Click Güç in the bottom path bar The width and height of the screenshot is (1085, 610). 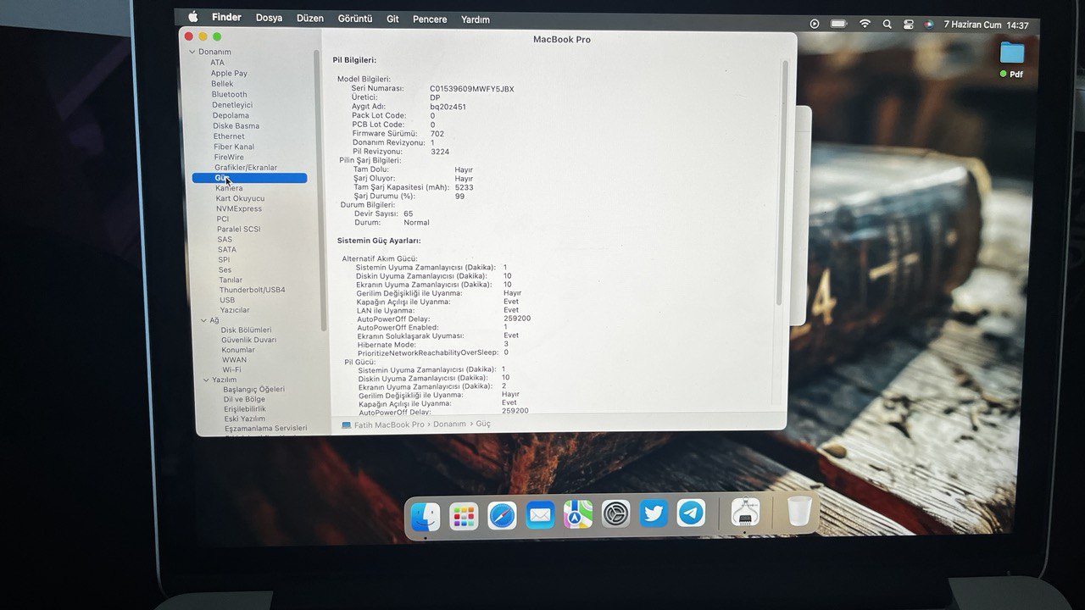[x=483, y=424]
